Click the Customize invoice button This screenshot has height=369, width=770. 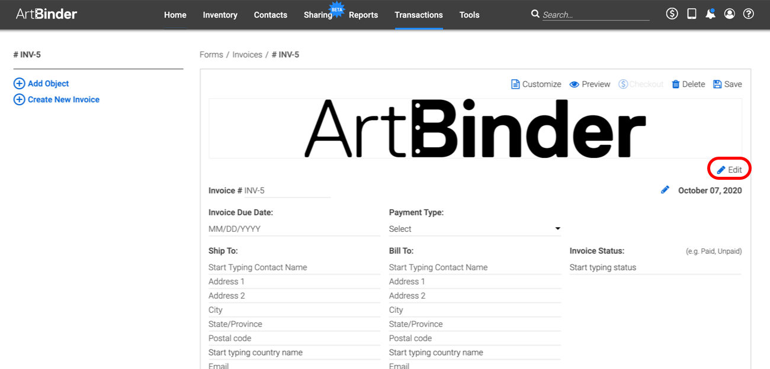536,85
